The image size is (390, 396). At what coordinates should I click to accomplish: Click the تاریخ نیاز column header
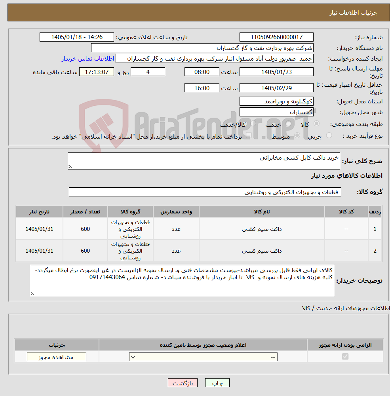39,211
